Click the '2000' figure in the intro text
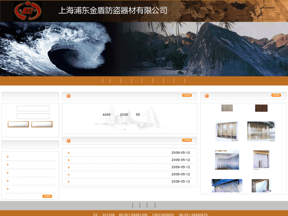The height and width of the screenshot is (216, 288). coord(124,115)
